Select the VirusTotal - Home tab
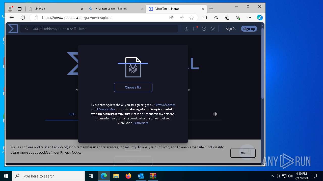The height and width of the screenshot is (181, 323). click(176, 9)
